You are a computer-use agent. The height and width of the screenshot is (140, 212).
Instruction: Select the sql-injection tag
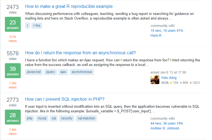pos(86,118)
